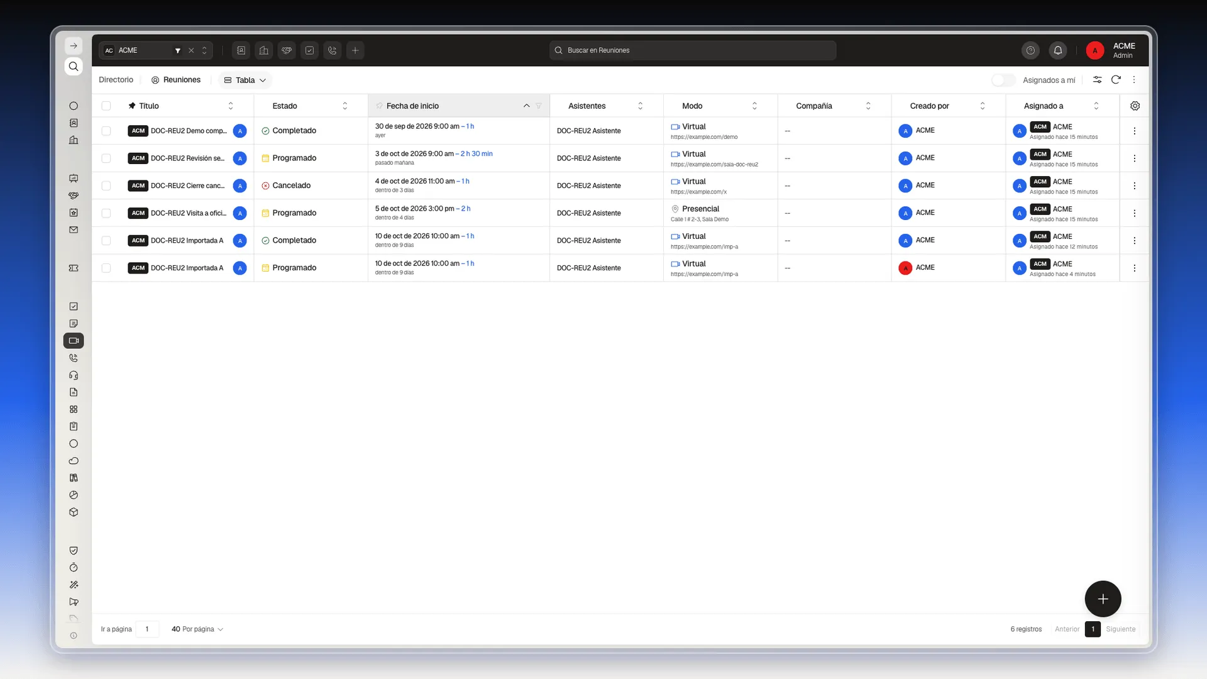Open the sidebar search magnifier icon
The image size is (1207, 679).
click(x=74, y=67)
